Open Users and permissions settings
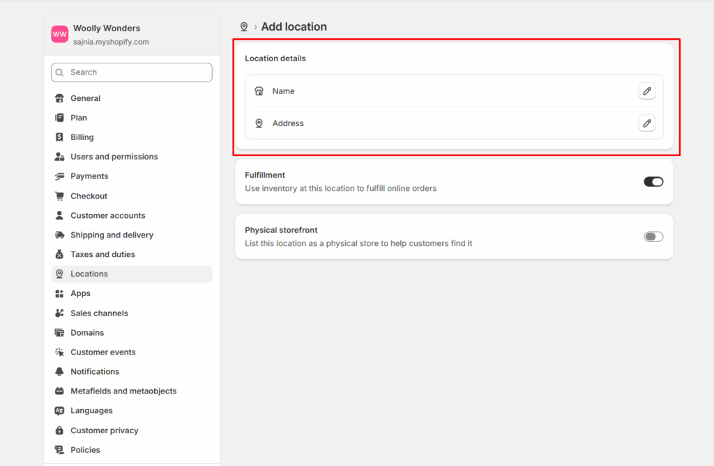This screenshot has width=714, height=466. click(x=114, y=157)
